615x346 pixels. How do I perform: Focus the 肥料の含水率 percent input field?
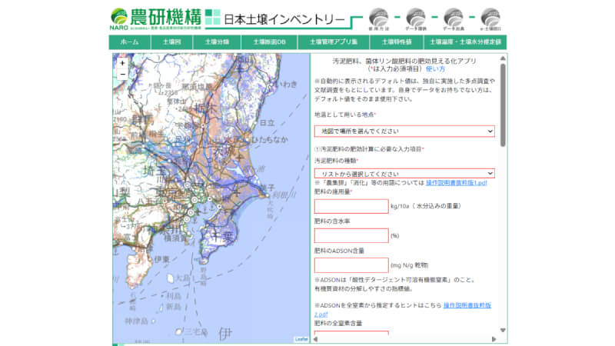pyautogui.click(x=351, y=235)
